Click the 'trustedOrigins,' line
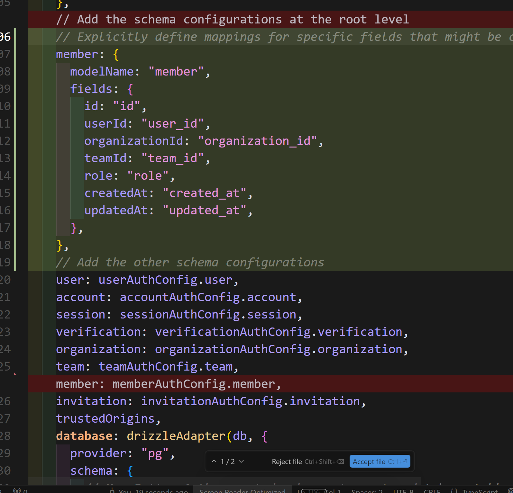Image resolution: width=513 pixels, height=493 pixels. tap(108, 419)
